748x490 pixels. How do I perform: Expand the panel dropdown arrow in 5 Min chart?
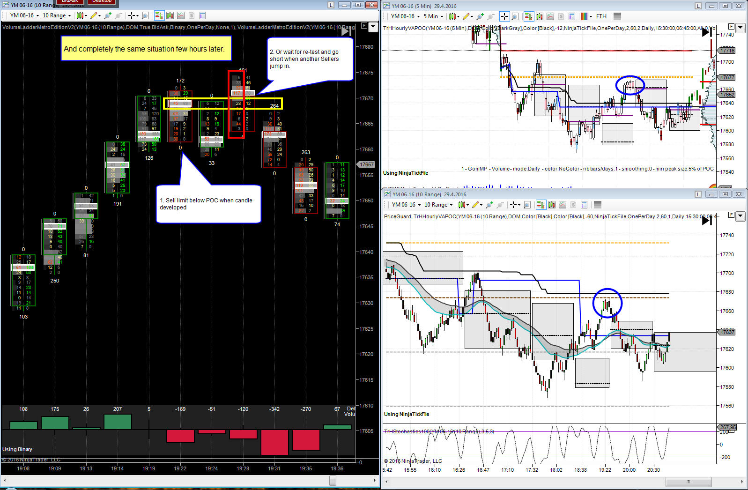pyautogui.click(x=741, y=28)
